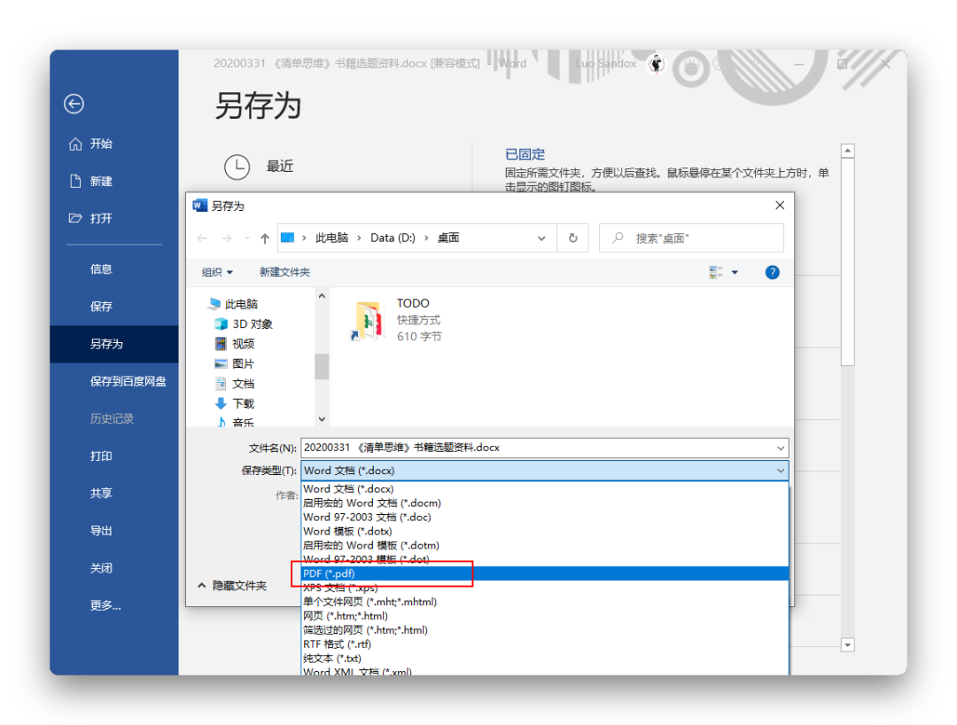Expand the address bar history dropdown
The width and height of the screenshot is (957, 725).
541,238
